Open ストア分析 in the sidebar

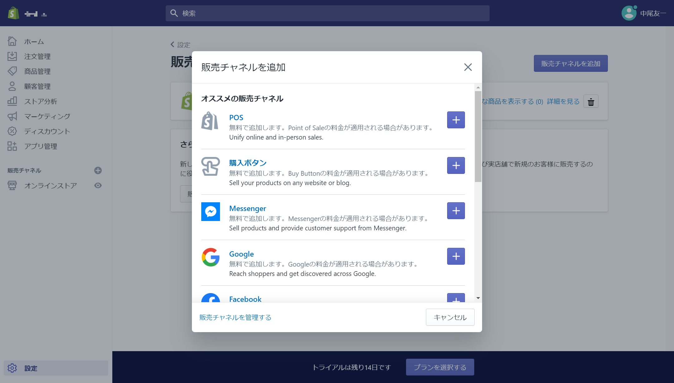coord(41,101)
